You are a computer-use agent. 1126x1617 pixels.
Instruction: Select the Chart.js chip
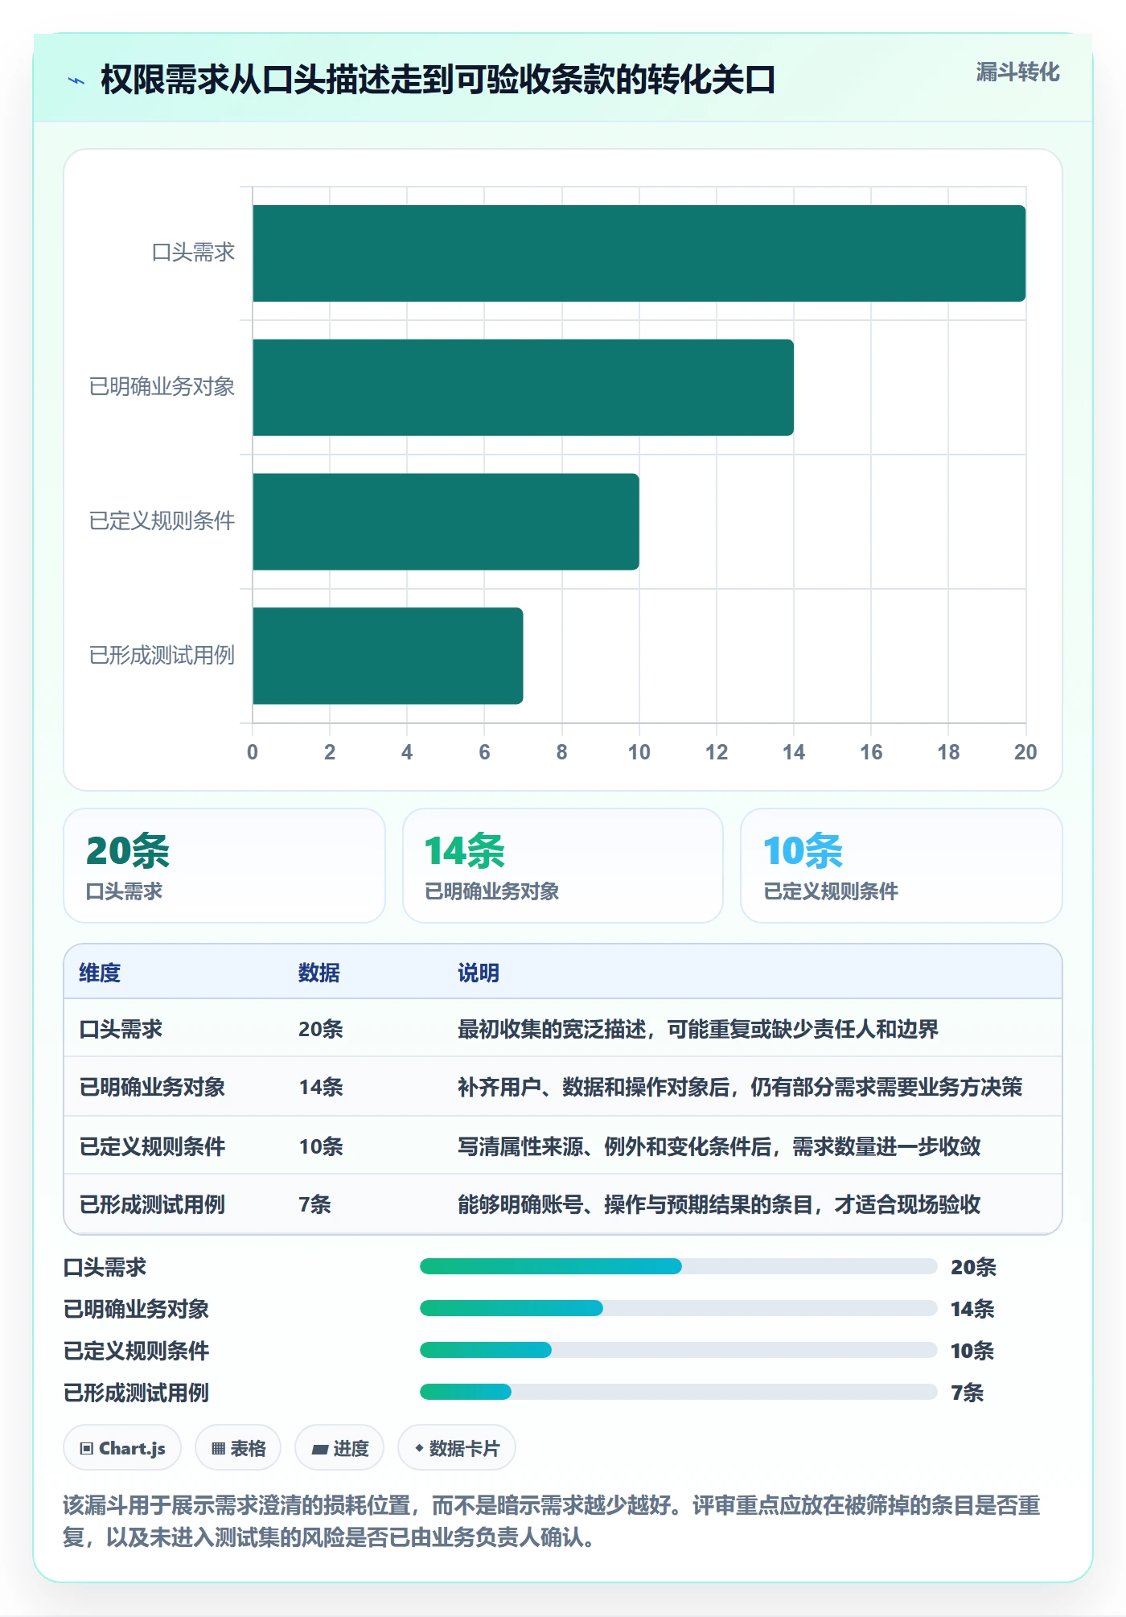click(x=122, y=1448)
